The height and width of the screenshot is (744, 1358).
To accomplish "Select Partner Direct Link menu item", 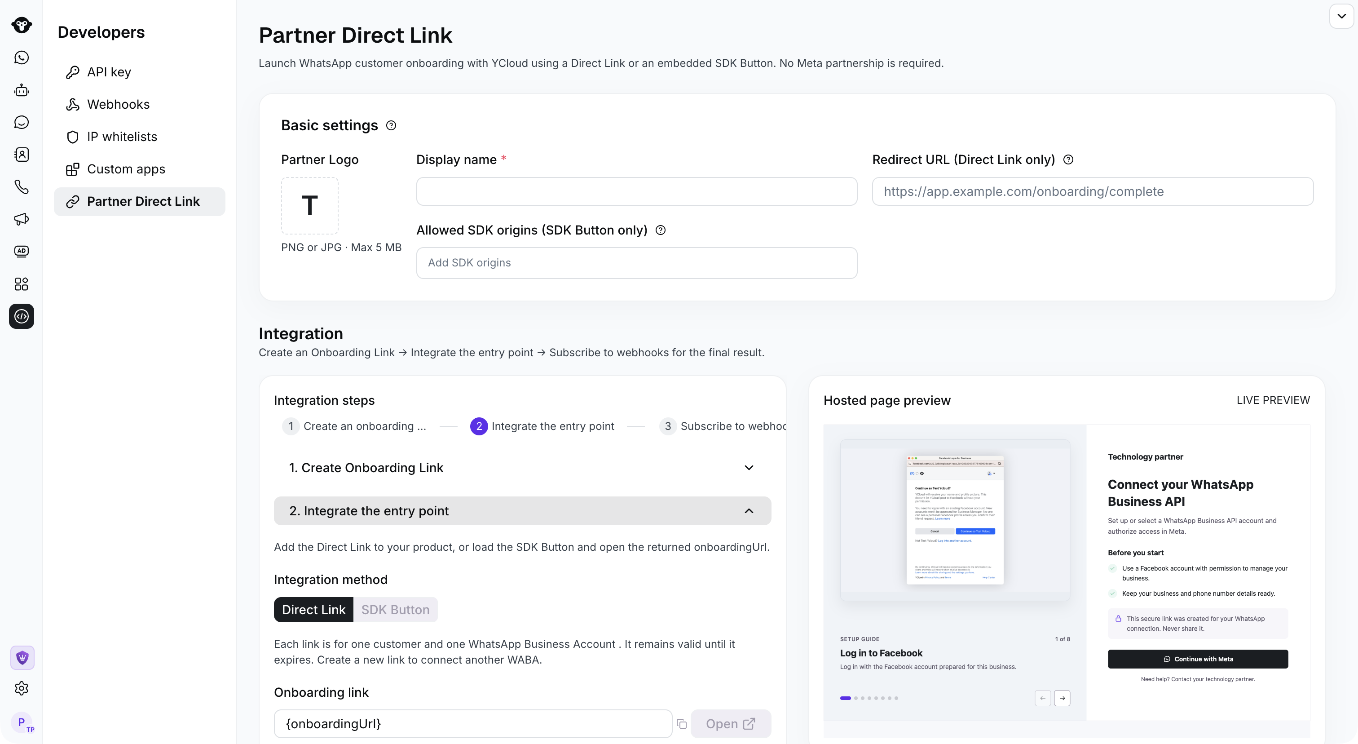I will 139,201.
